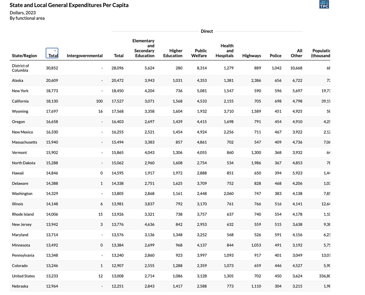365x295 pixels.
Task: Sort by Health and Hospitals header
Action: click(x=224, y=50)
